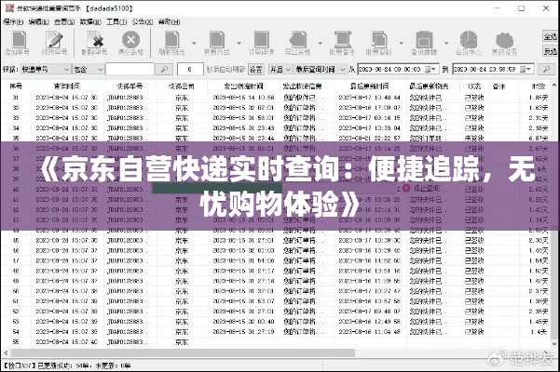Sort by the 最后更新时间 column header
Image resolution: width=560 pixels, height=372 pixels.
pos(369,86)
